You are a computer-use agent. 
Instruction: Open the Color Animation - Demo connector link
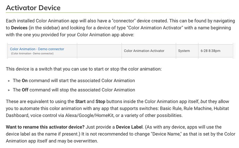[x=37, y=49]
